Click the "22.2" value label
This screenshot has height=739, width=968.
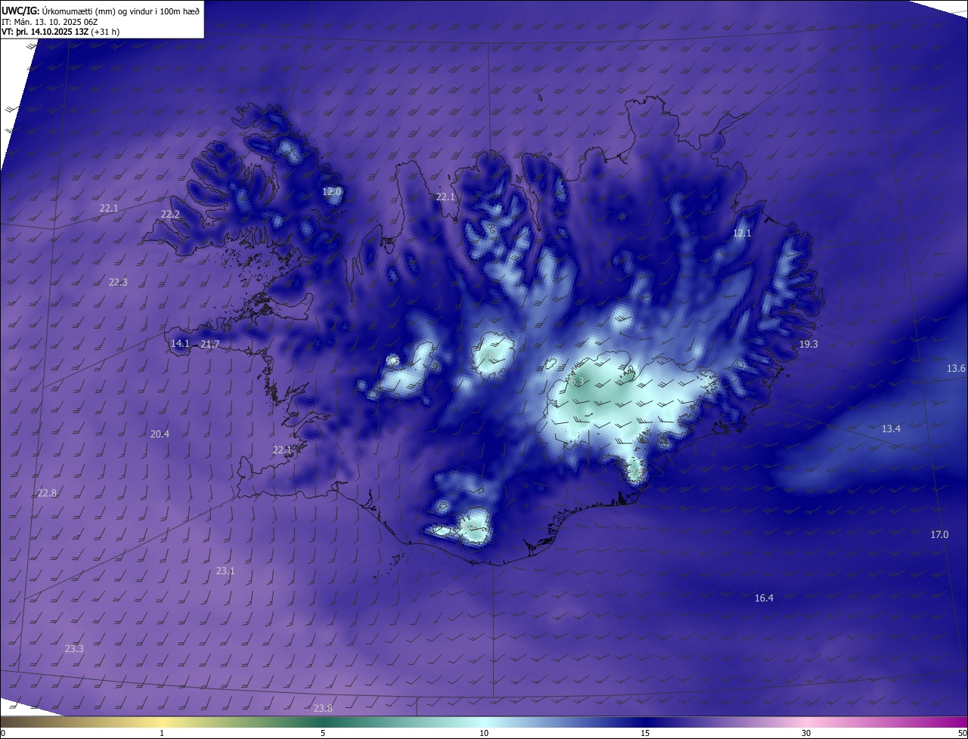[170, 215]
